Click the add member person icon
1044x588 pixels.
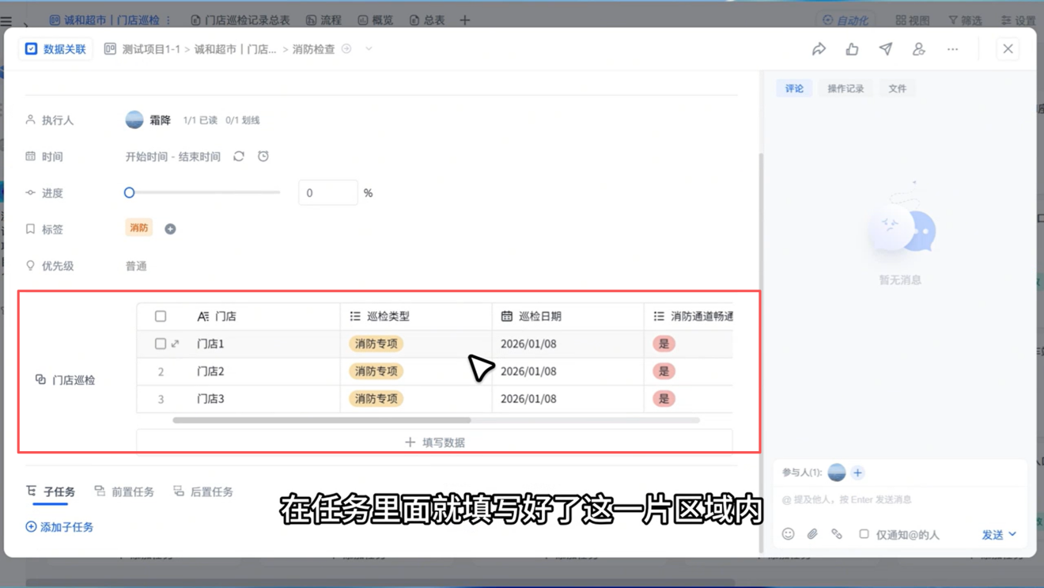(918, 49)
